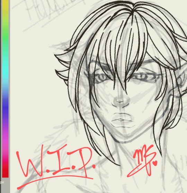Pick a hue on the vertical rainbow slider

pyautogui.click(x=5, y=89)
